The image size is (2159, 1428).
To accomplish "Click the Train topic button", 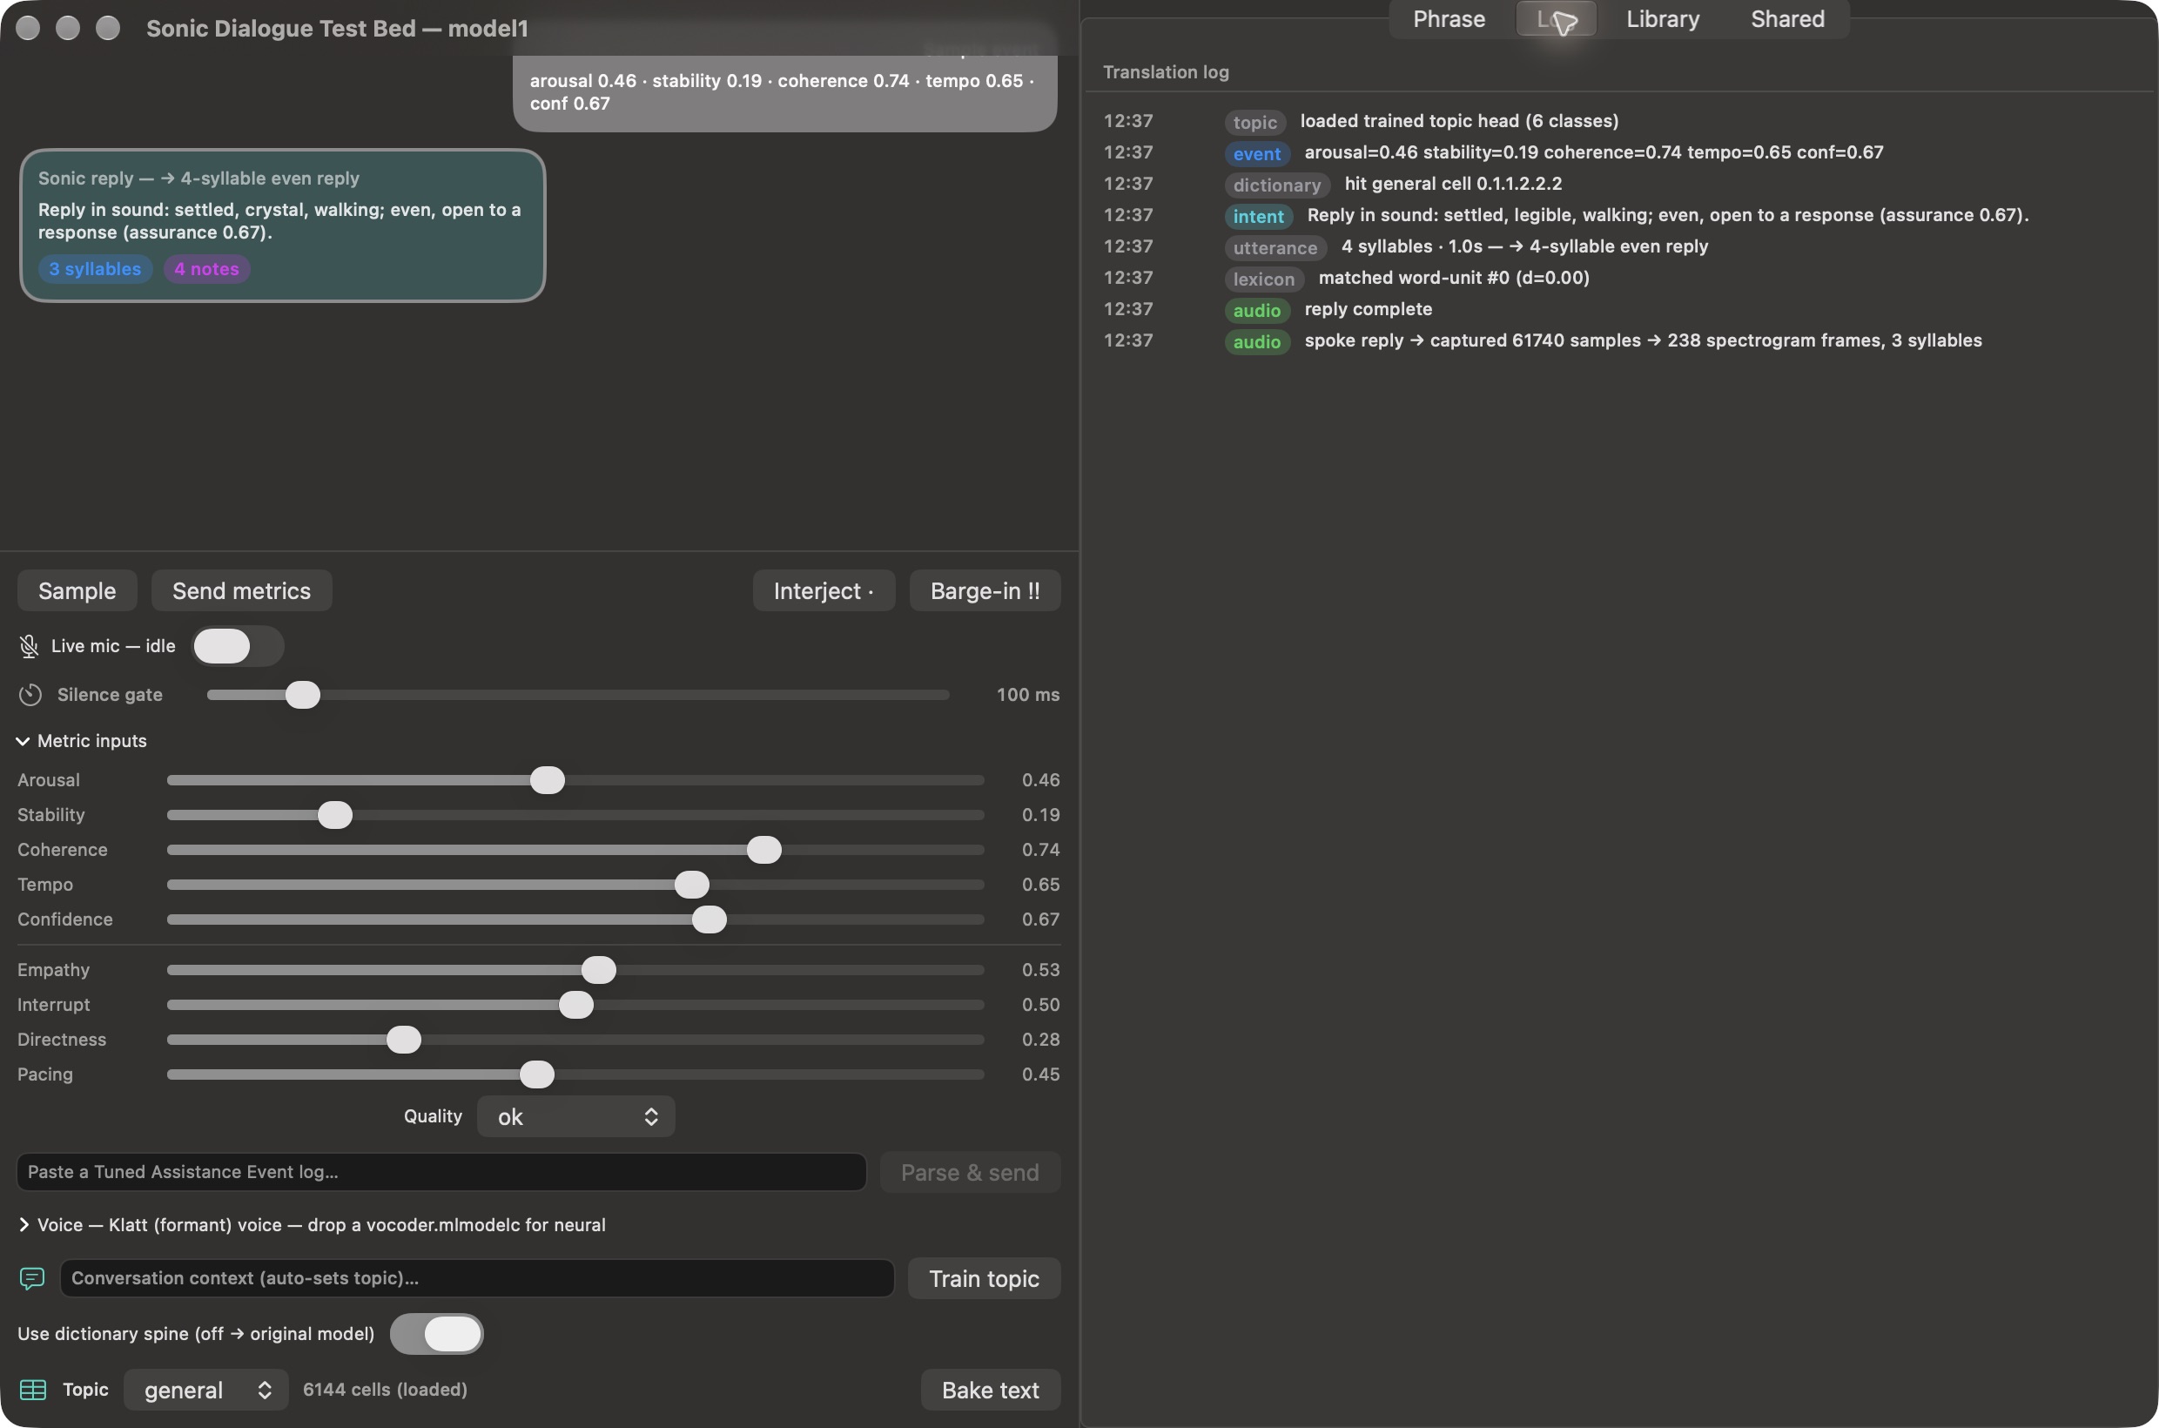I will pyautogui.click(x=984, y=1278).
